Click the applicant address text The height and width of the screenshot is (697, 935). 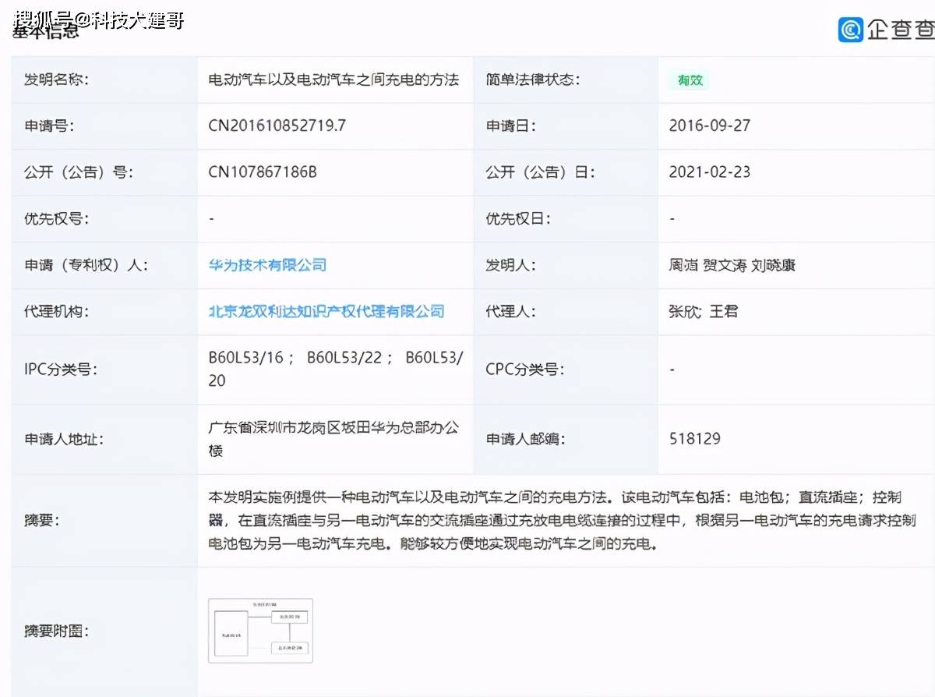point(333,438)
